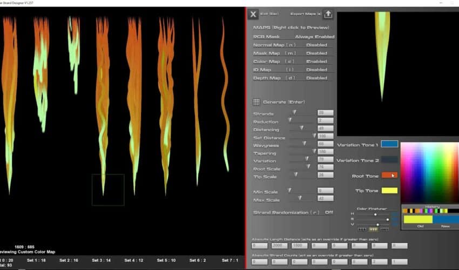Toggle Strand Randomization Off setting
459x270 pixels.
point(329,213)
